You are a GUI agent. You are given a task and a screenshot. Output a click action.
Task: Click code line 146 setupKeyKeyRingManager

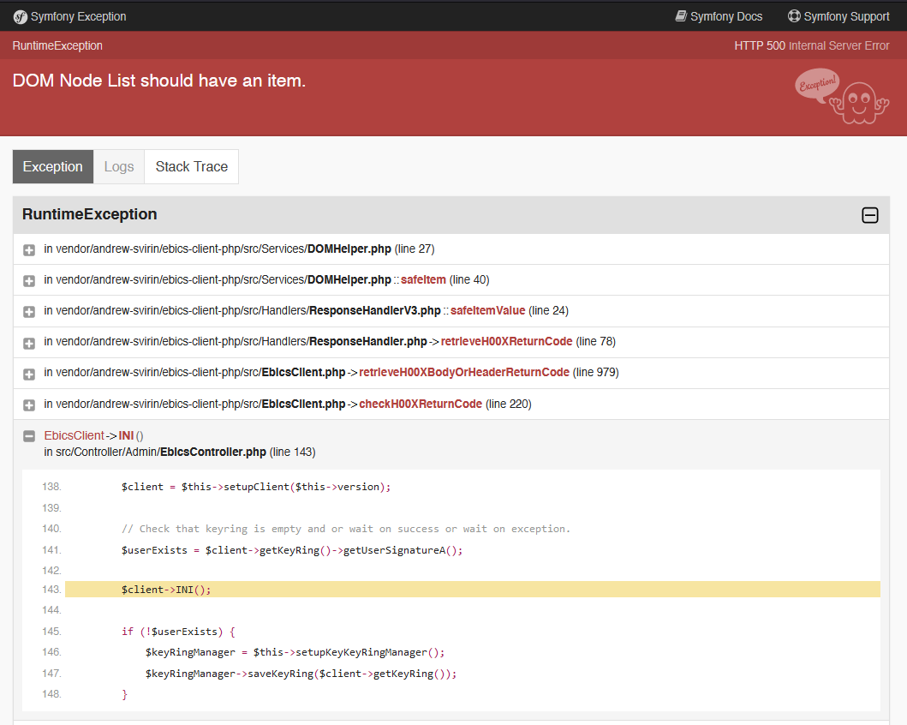295,652
